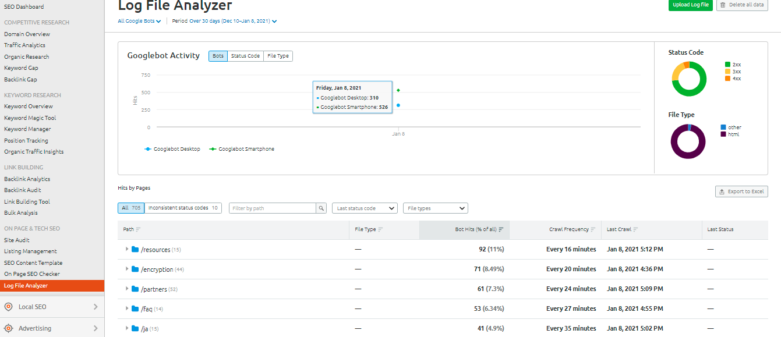
Task: Click the Local SEO pin icon
Action: [8, 307]
